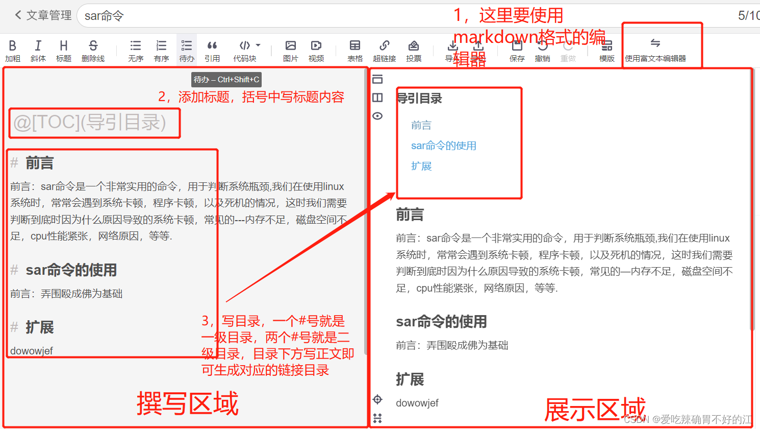Apply italic formatting with 斜体
Image resolution: width=760 pixels, height=429 pixels.
coord(38,51)
